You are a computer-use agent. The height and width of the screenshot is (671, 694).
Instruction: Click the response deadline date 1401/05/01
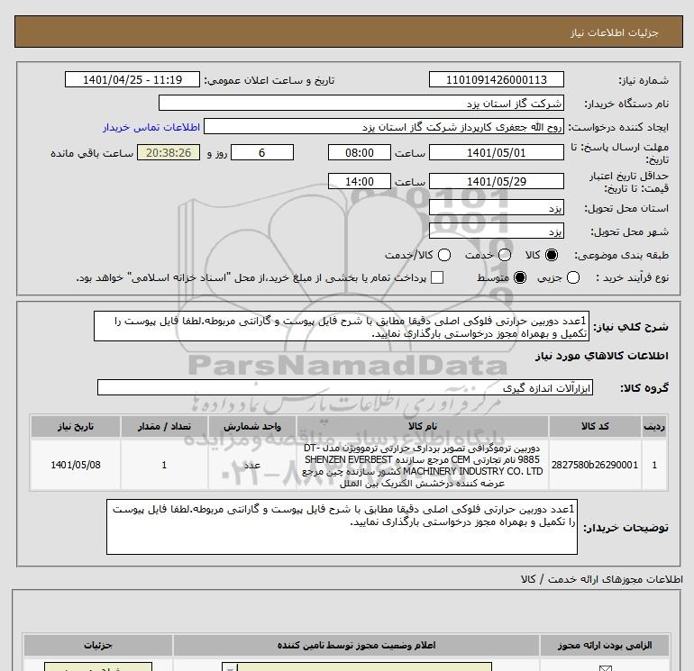tap(496, 152)
